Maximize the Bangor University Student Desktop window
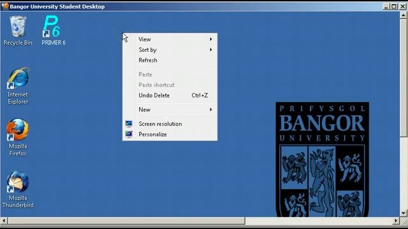 394,6
